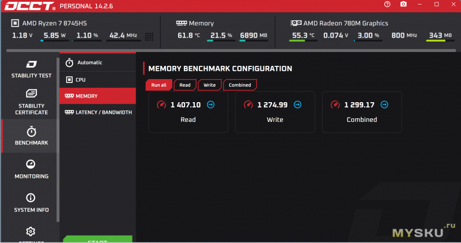
Task: Open the Settings gear icon
Action: 31,231
